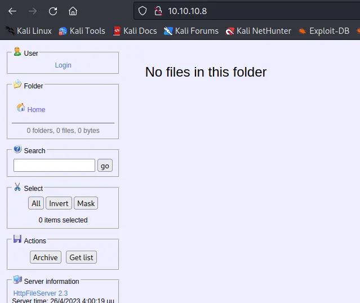
Task: Click the Kali Docs red book icon
Action: click(x=117, y=31)
